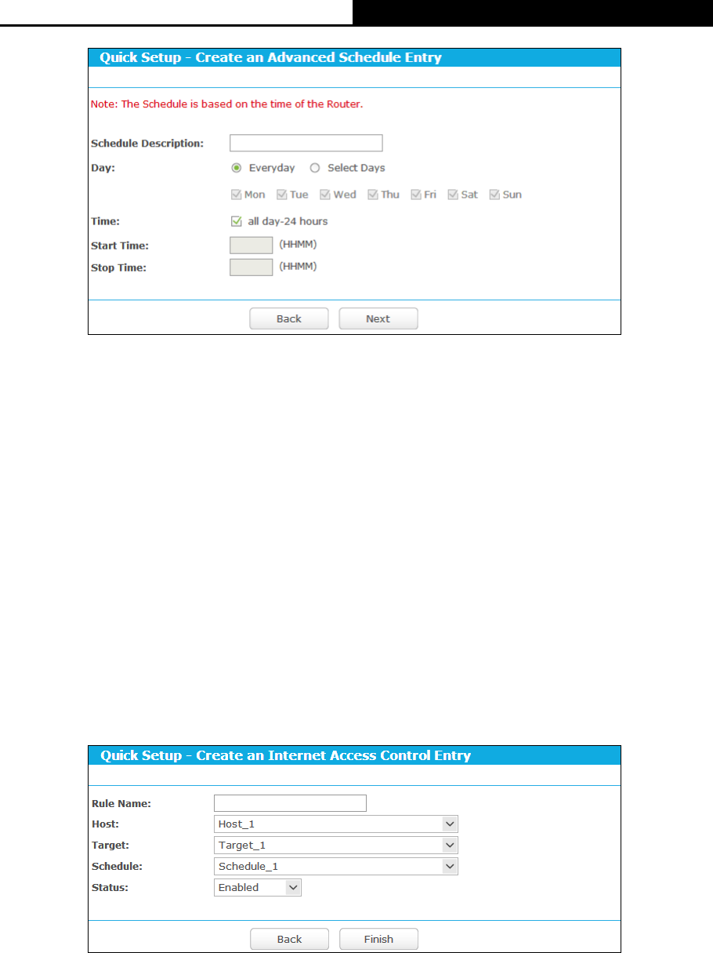Click the Schedule Description input field
Viewport: 713px width, 953px height.
coord(306,143)
